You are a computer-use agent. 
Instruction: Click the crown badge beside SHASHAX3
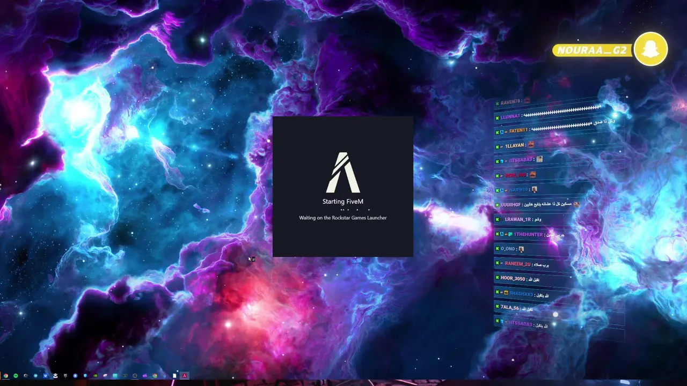coord(506,293)
